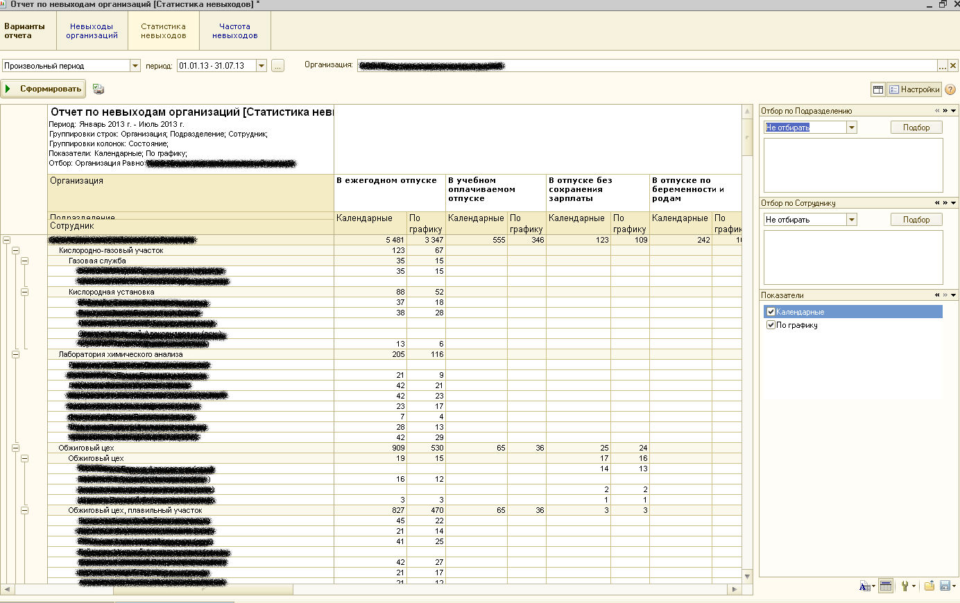Open the Произвольный период dropdown
The image size is (960, 603).
click(x=135, y=66)
